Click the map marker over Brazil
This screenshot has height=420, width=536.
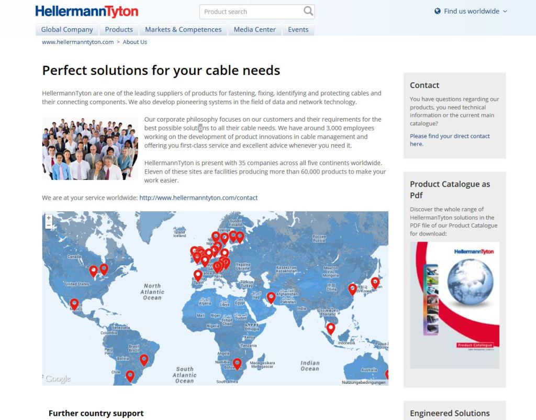(x=144, y=360)
